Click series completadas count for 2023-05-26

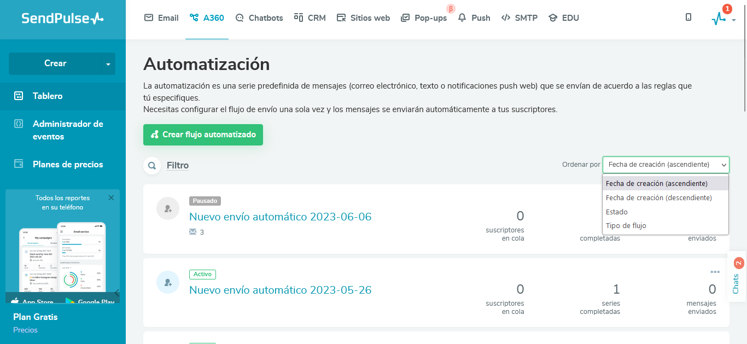pyautogui.click(x=616, y=289)
